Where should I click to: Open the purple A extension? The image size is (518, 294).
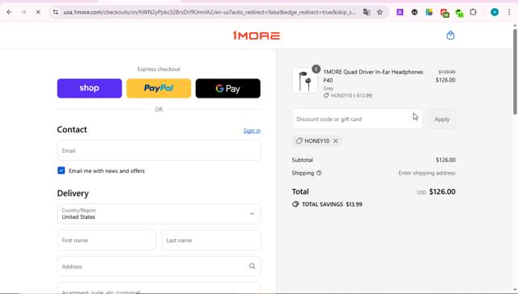pyautogui.click(x=400, y=12)
